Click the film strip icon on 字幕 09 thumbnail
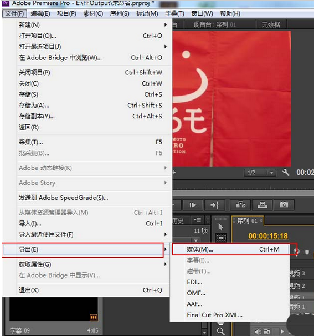 coord(94,317)
